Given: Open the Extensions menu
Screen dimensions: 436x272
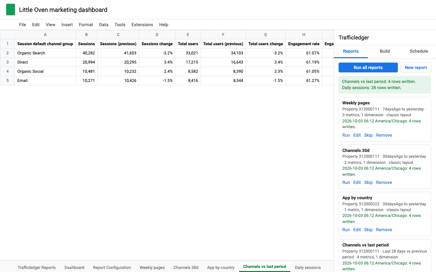Looking at the screenshot, I should pyautogui.click(x=142, y=24).
